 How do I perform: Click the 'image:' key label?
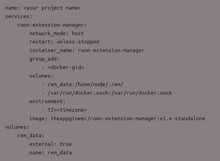(38, 118)
